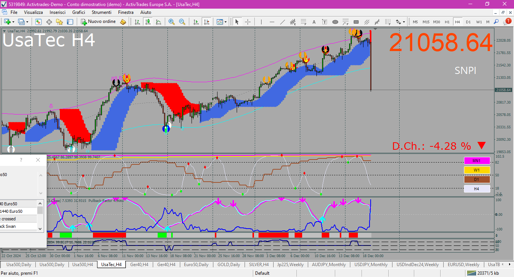Screen dimensions: 514x277
Task: Select the standard cursor tool
Action: (237, 22)
